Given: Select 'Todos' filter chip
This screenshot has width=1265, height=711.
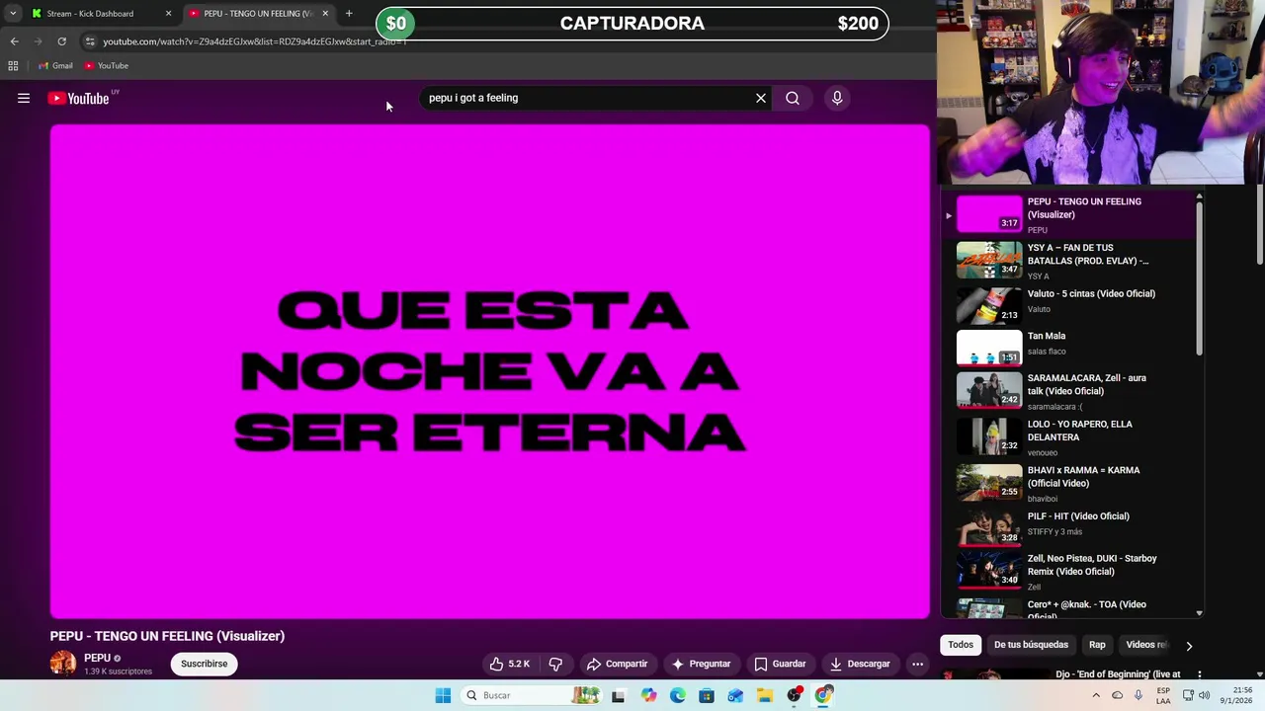Looking at the screenshot, I should point(961,645).
